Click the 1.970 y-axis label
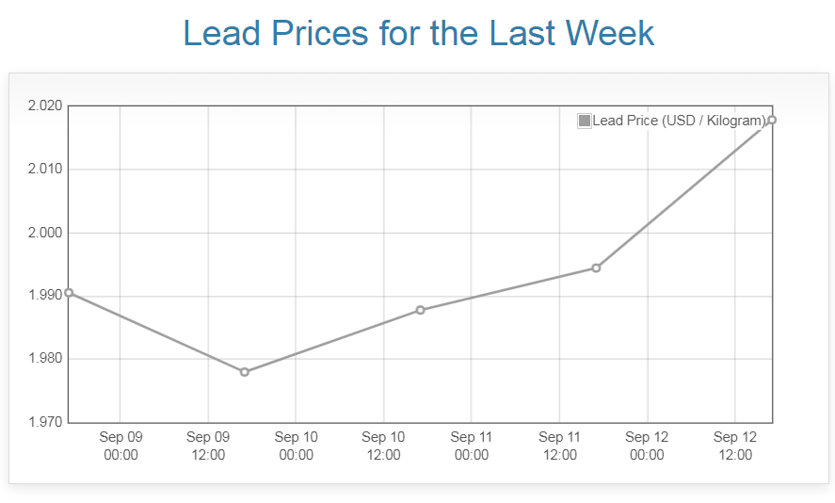Viewport: 835px width, 503px height. [x=44, y=422]
